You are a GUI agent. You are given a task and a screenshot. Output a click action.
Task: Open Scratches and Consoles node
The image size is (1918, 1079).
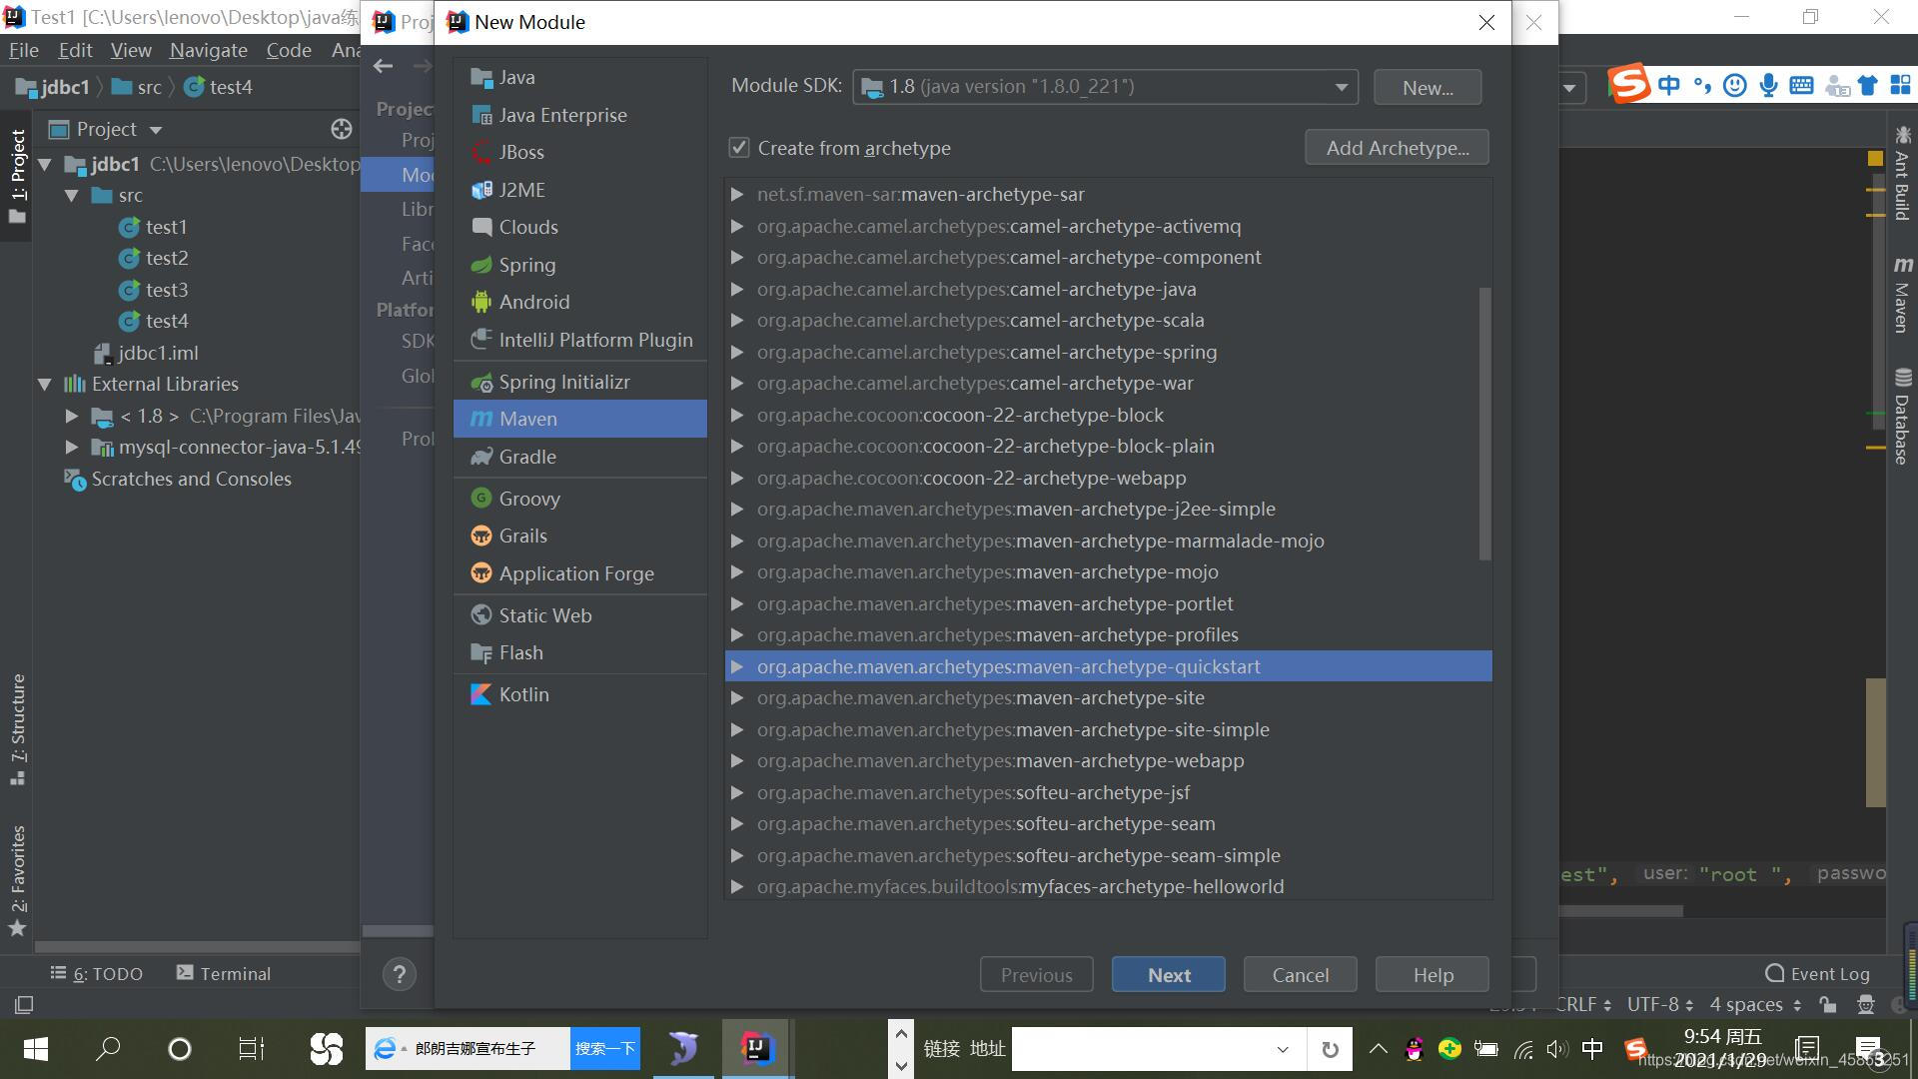pyautogui.click(x=178, y=479)
